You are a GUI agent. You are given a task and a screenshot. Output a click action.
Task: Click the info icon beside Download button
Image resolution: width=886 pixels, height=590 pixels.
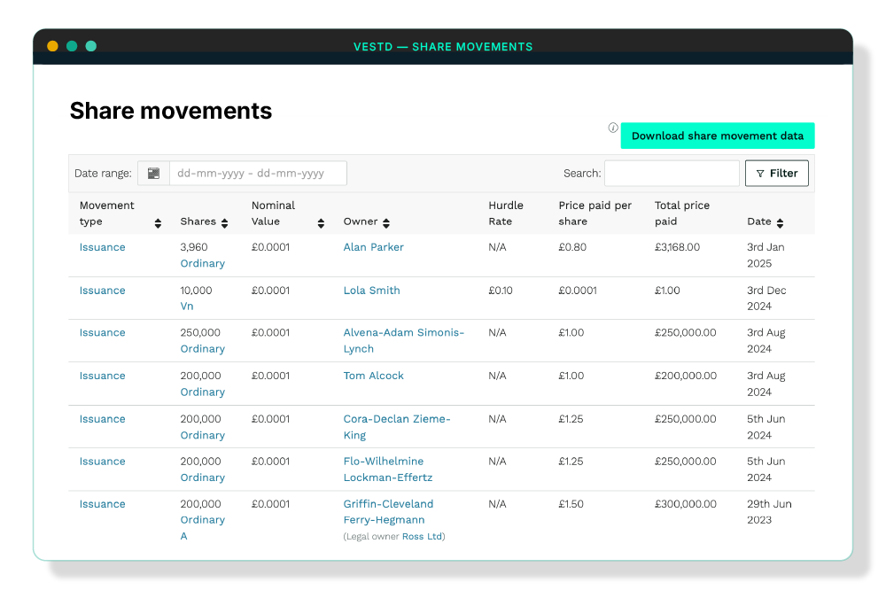coord(613,128)
